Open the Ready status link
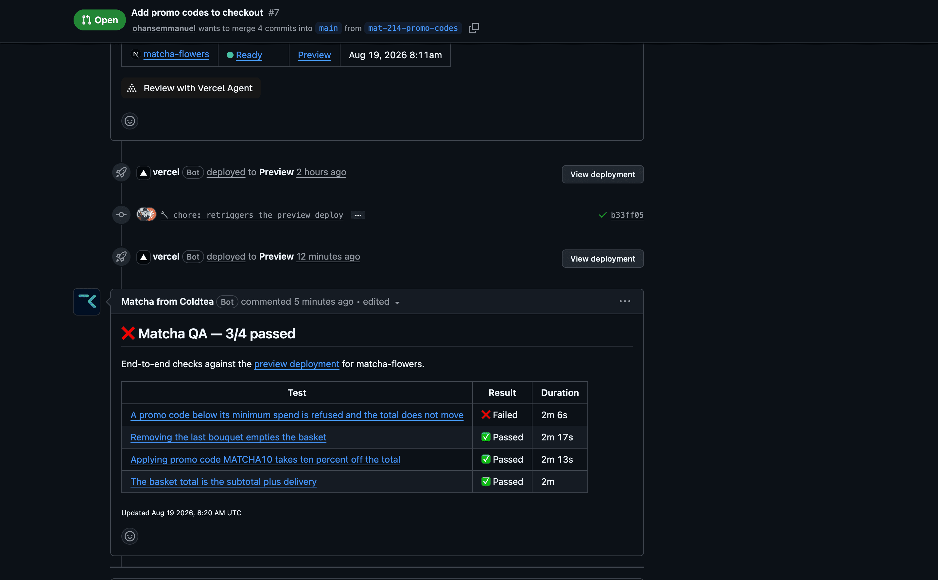Screen dimensions: 938x580 point(249,55)
